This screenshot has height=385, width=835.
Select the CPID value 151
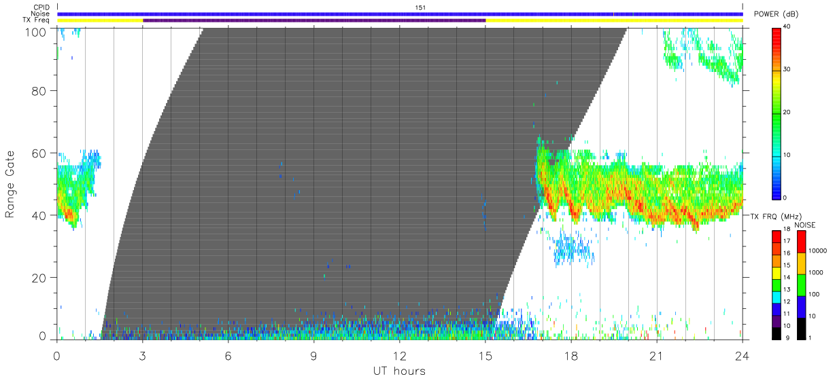click(x=420, y=7)
